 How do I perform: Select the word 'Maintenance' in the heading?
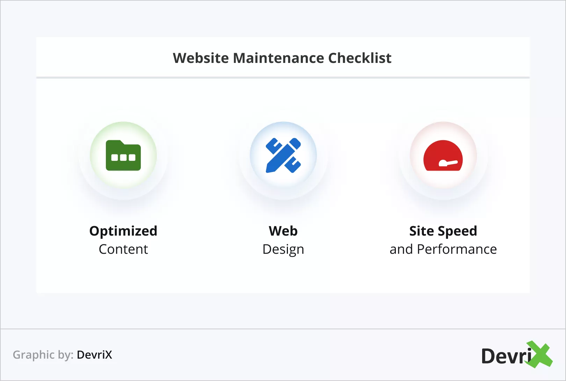pyautogui.click(x=278, y=58)
